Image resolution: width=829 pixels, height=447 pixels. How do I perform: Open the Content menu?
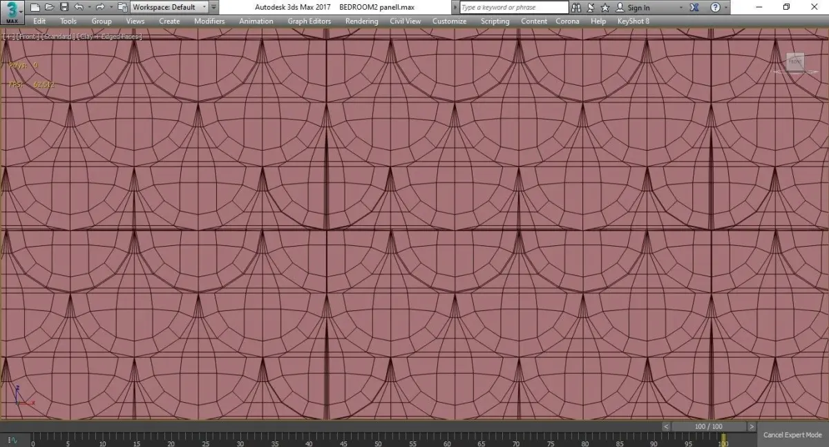534,21
